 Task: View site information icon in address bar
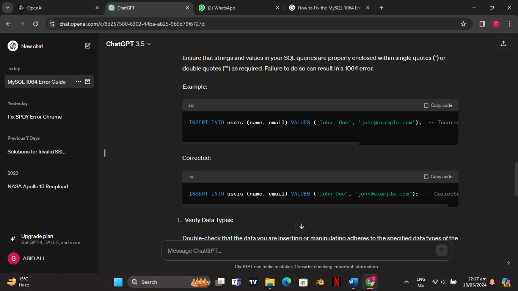(x=52, y=24)
